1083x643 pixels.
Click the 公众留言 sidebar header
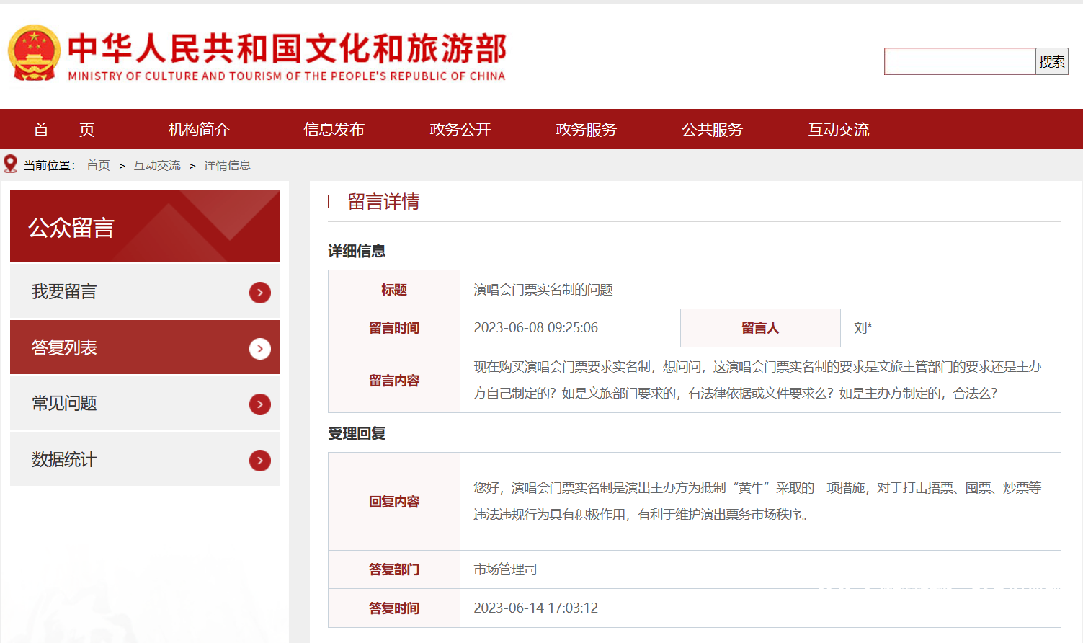(x=145, y=226)
